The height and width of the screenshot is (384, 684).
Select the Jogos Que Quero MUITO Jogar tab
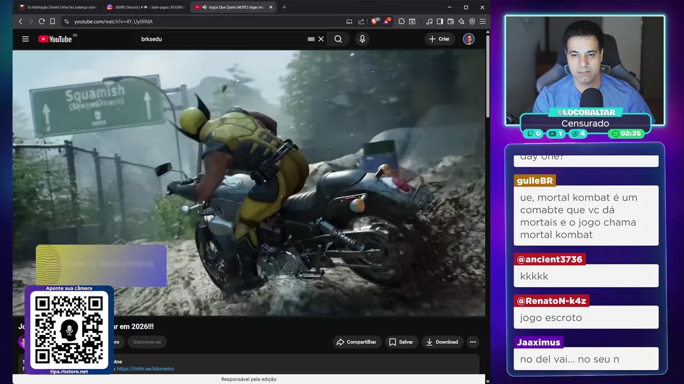[233, 7]
